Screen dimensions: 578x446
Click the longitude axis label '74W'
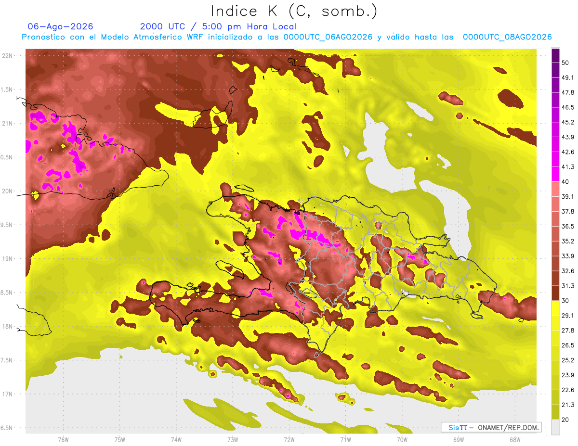tap(176, 439)
